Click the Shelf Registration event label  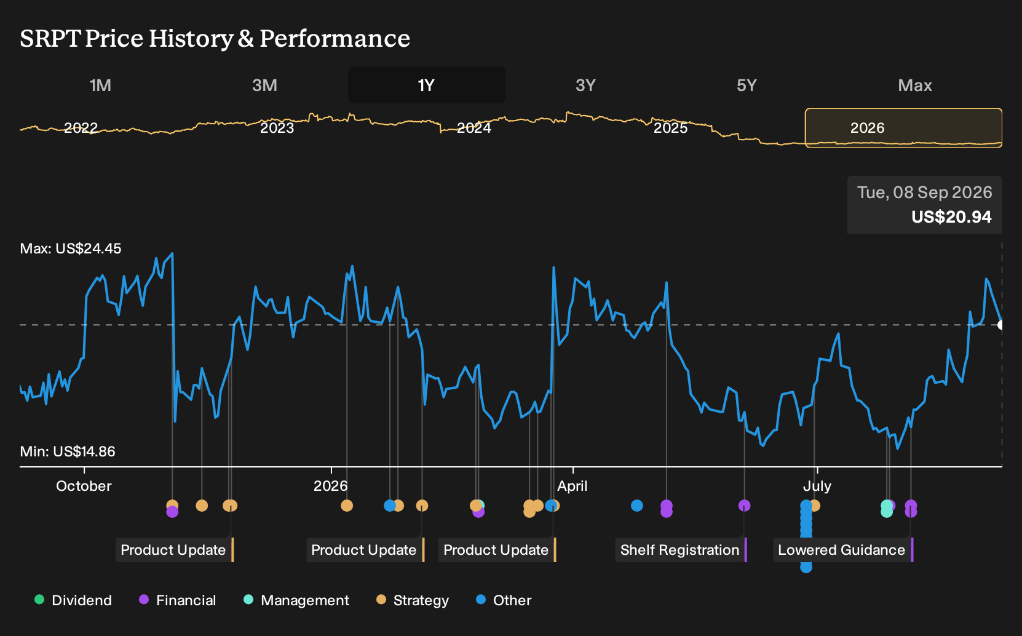[681, 550]
